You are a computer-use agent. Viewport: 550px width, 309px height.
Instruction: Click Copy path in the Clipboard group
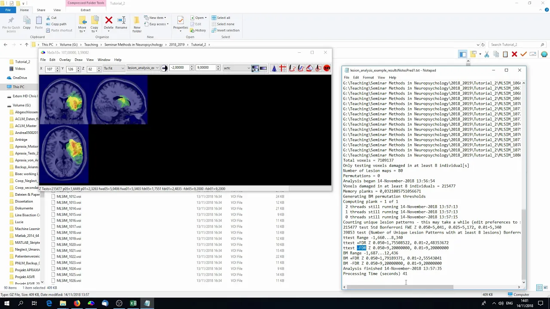click(56, 24)
